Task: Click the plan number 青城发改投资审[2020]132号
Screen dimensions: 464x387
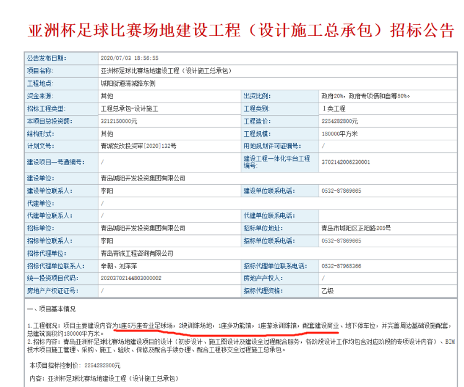Action: point(139,146)
